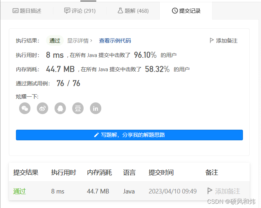
Task: Share result via LinkedIn icon
Action: 96,108
